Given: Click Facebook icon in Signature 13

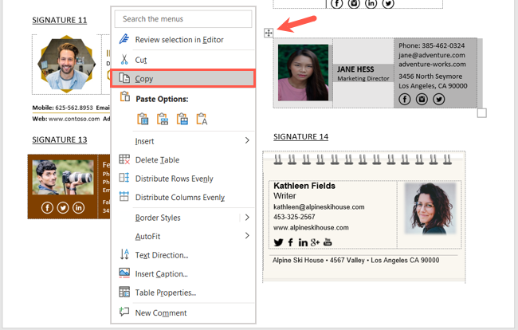Looking at the screenshot, I should tap(47, 208).
